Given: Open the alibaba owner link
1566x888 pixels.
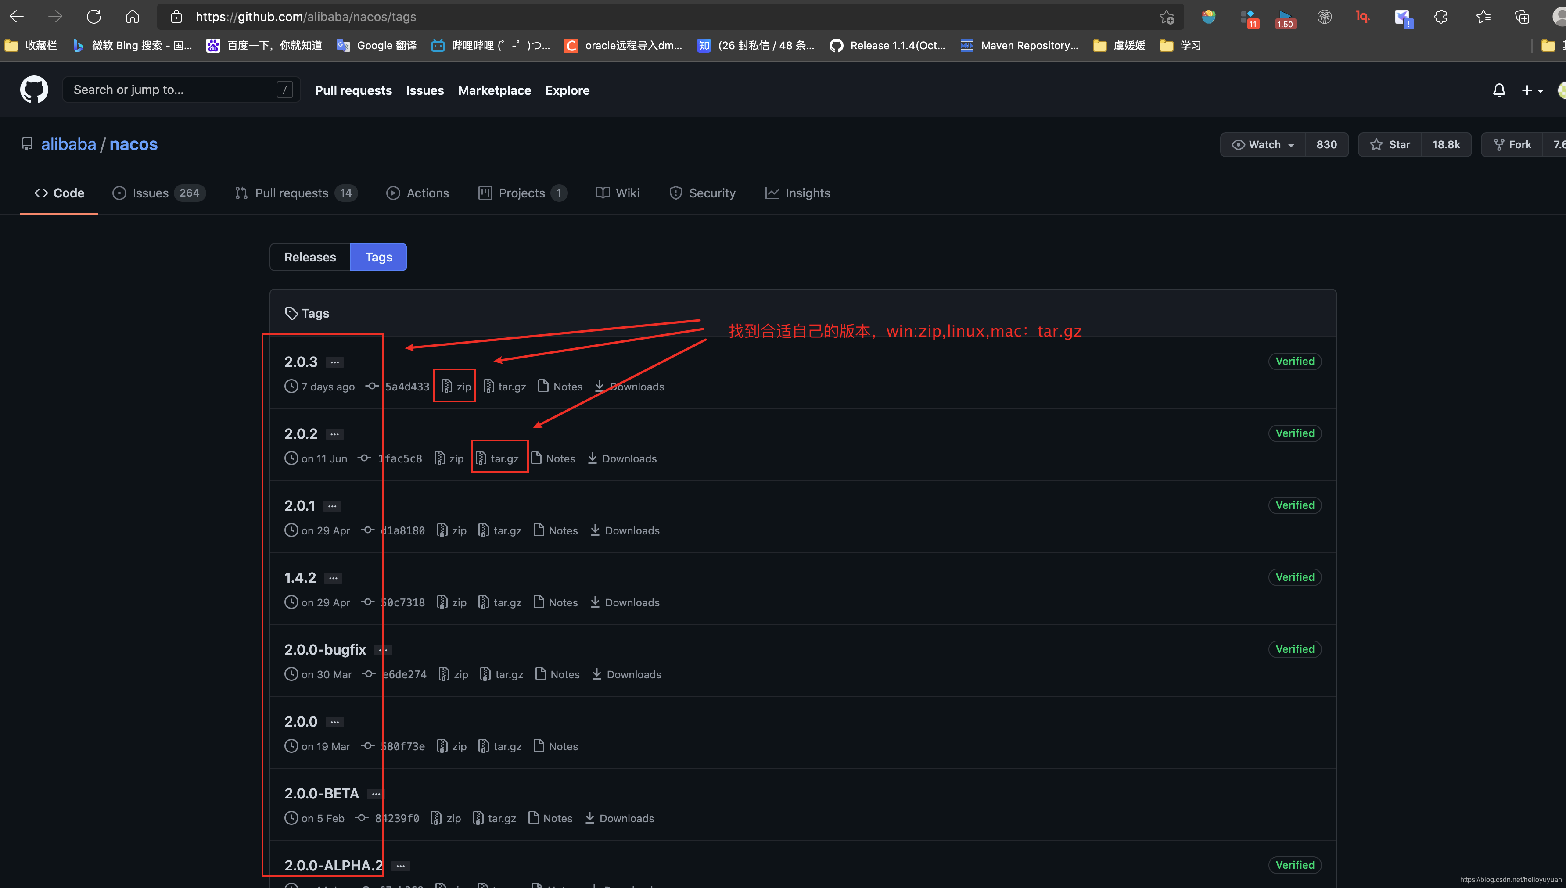Looking at the screenshot, I should [x=68, y=144].
